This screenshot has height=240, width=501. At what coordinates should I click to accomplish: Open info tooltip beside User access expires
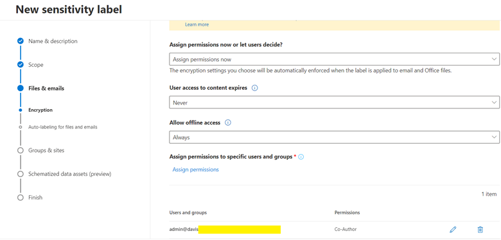coord(254,88)
